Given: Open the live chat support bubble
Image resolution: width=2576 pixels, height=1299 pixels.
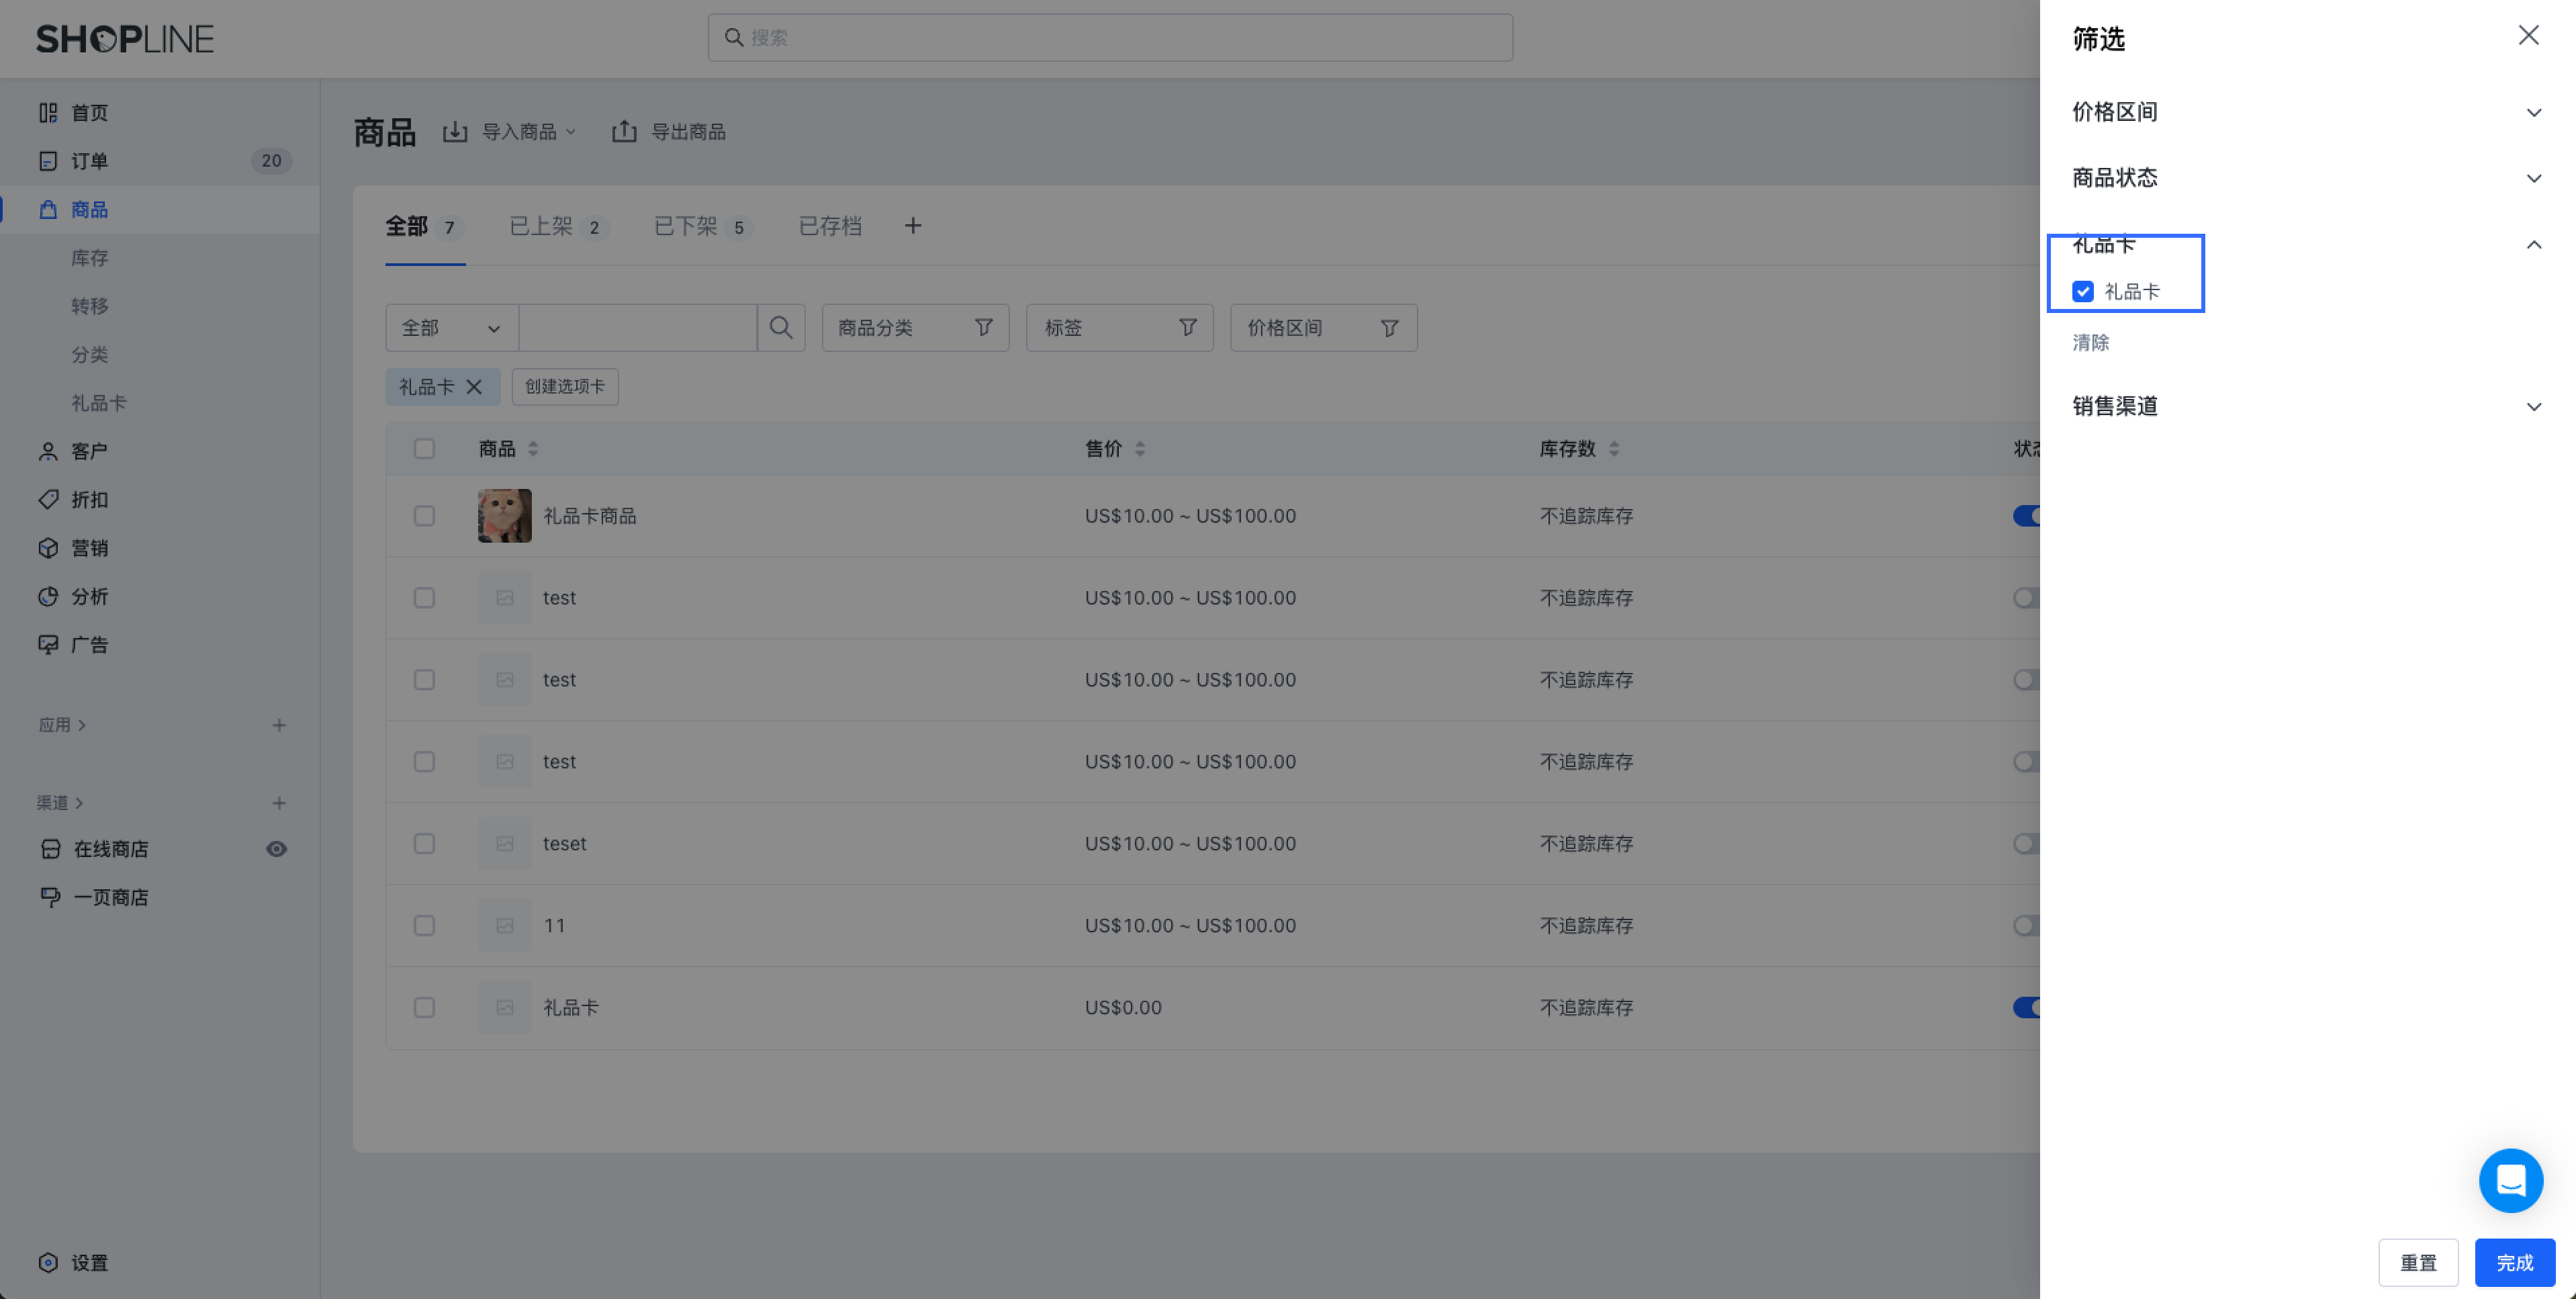Looking at the screenshot, I should coord(2511,1181).
